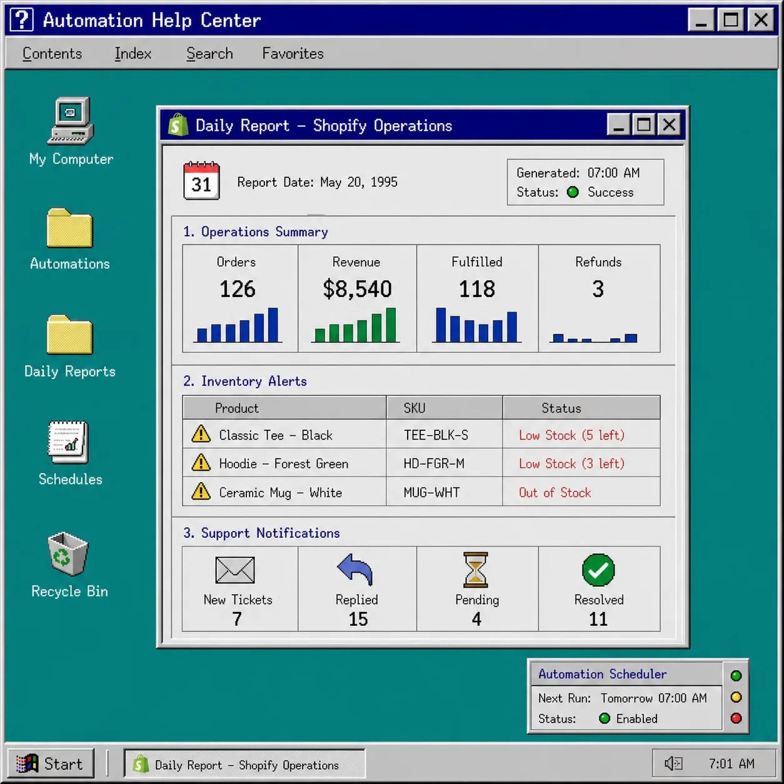784x784 pixels.
Task: Click the Ceramic Mug - White product name
Action: [281, 492]
